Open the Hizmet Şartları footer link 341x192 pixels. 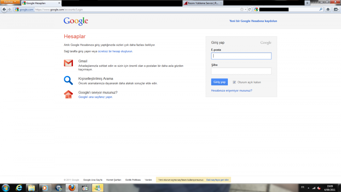114,180
